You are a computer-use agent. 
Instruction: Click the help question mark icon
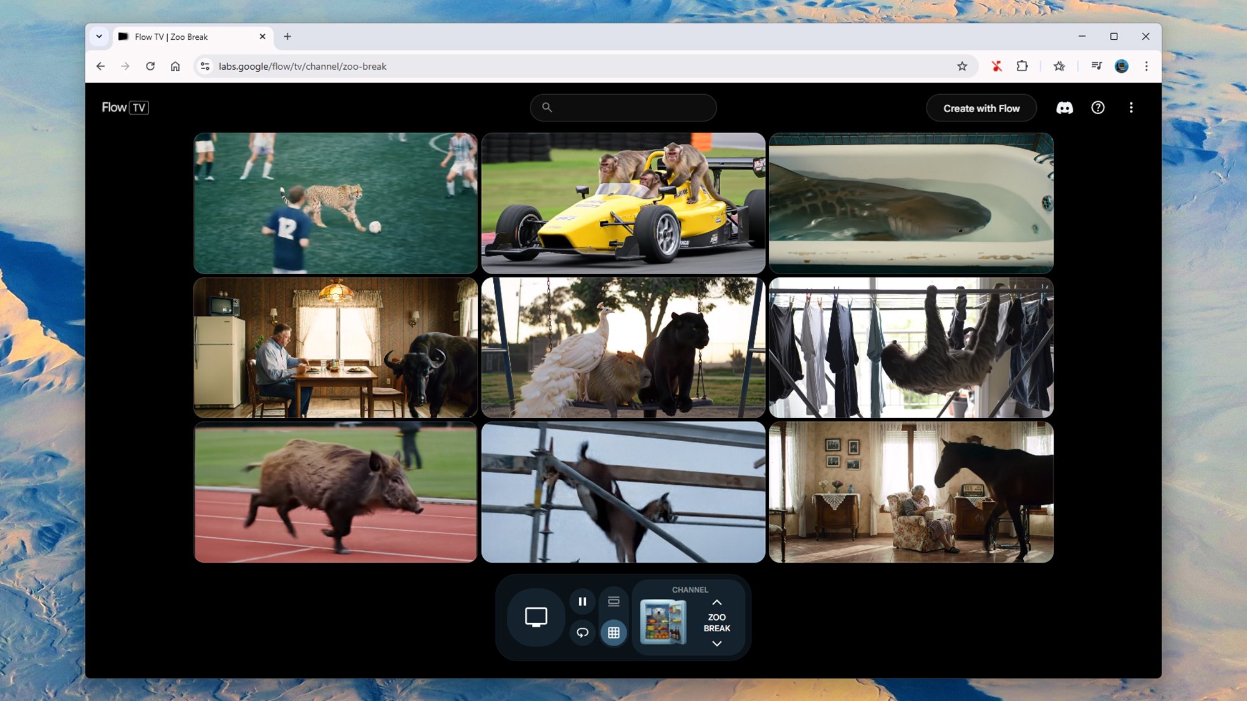[1098, 108]
